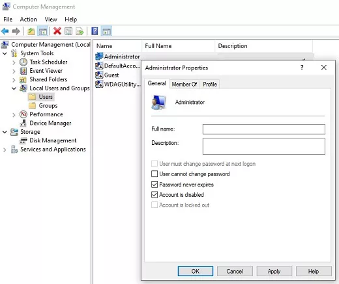Click the Computer Management title bar icon

pyautogui.click(x=6, y=6)
